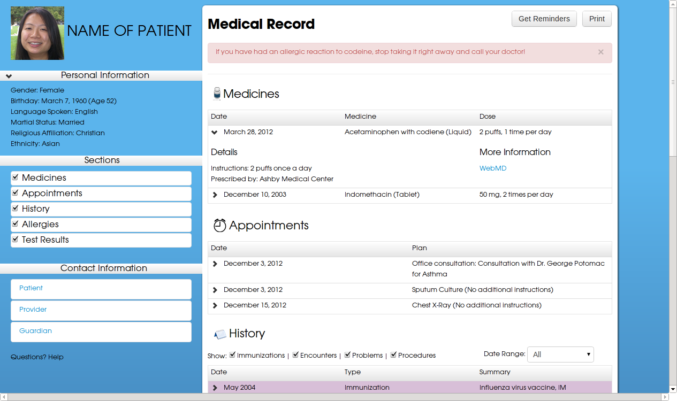Click the horizontal scrollbar right arrow
The width and height of the screenshot is (677, 401).
click(665, 397)
